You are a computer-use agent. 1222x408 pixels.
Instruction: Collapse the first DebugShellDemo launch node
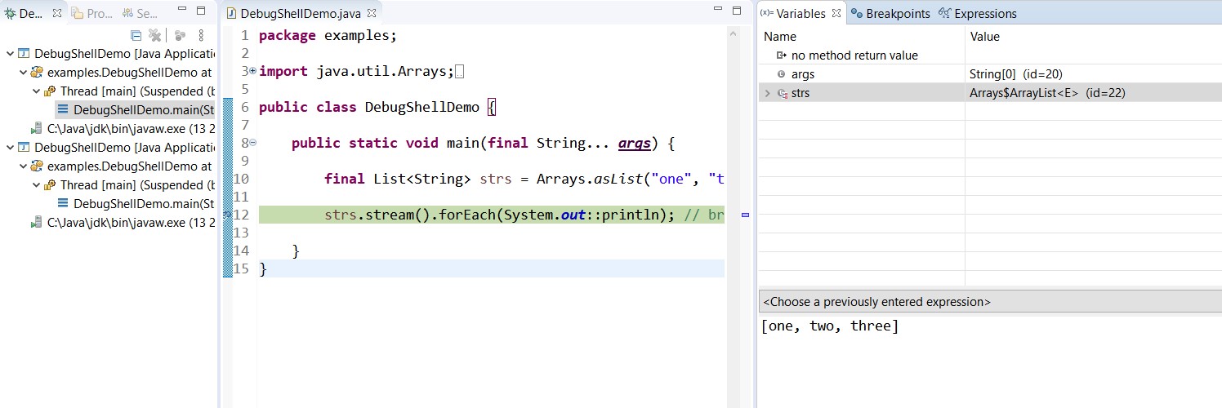click(x=9, y=54)
